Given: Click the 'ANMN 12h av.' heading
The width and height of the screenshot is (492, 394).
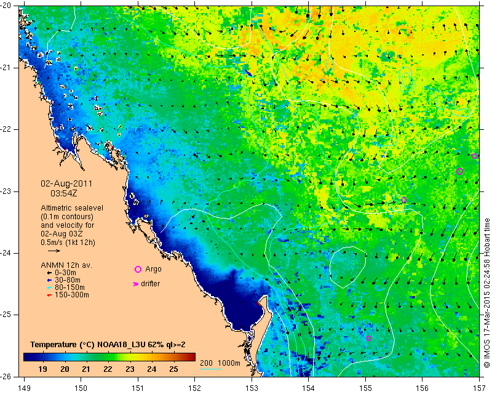Looking at the screenshot, I should point(66,265).
